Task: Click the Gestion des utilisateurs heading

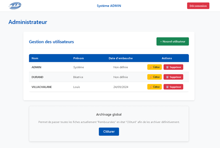Action: pyautogui.click(x=51, y=42)
